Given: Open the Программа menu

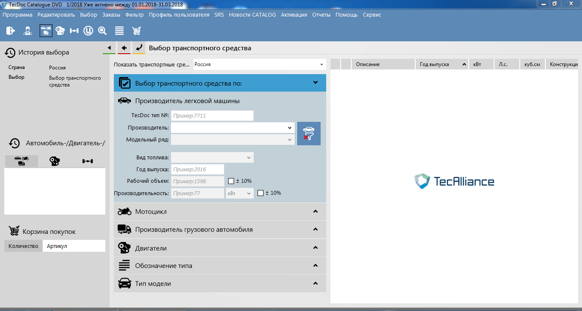Looking at the screenshot, I should [17, 14].
